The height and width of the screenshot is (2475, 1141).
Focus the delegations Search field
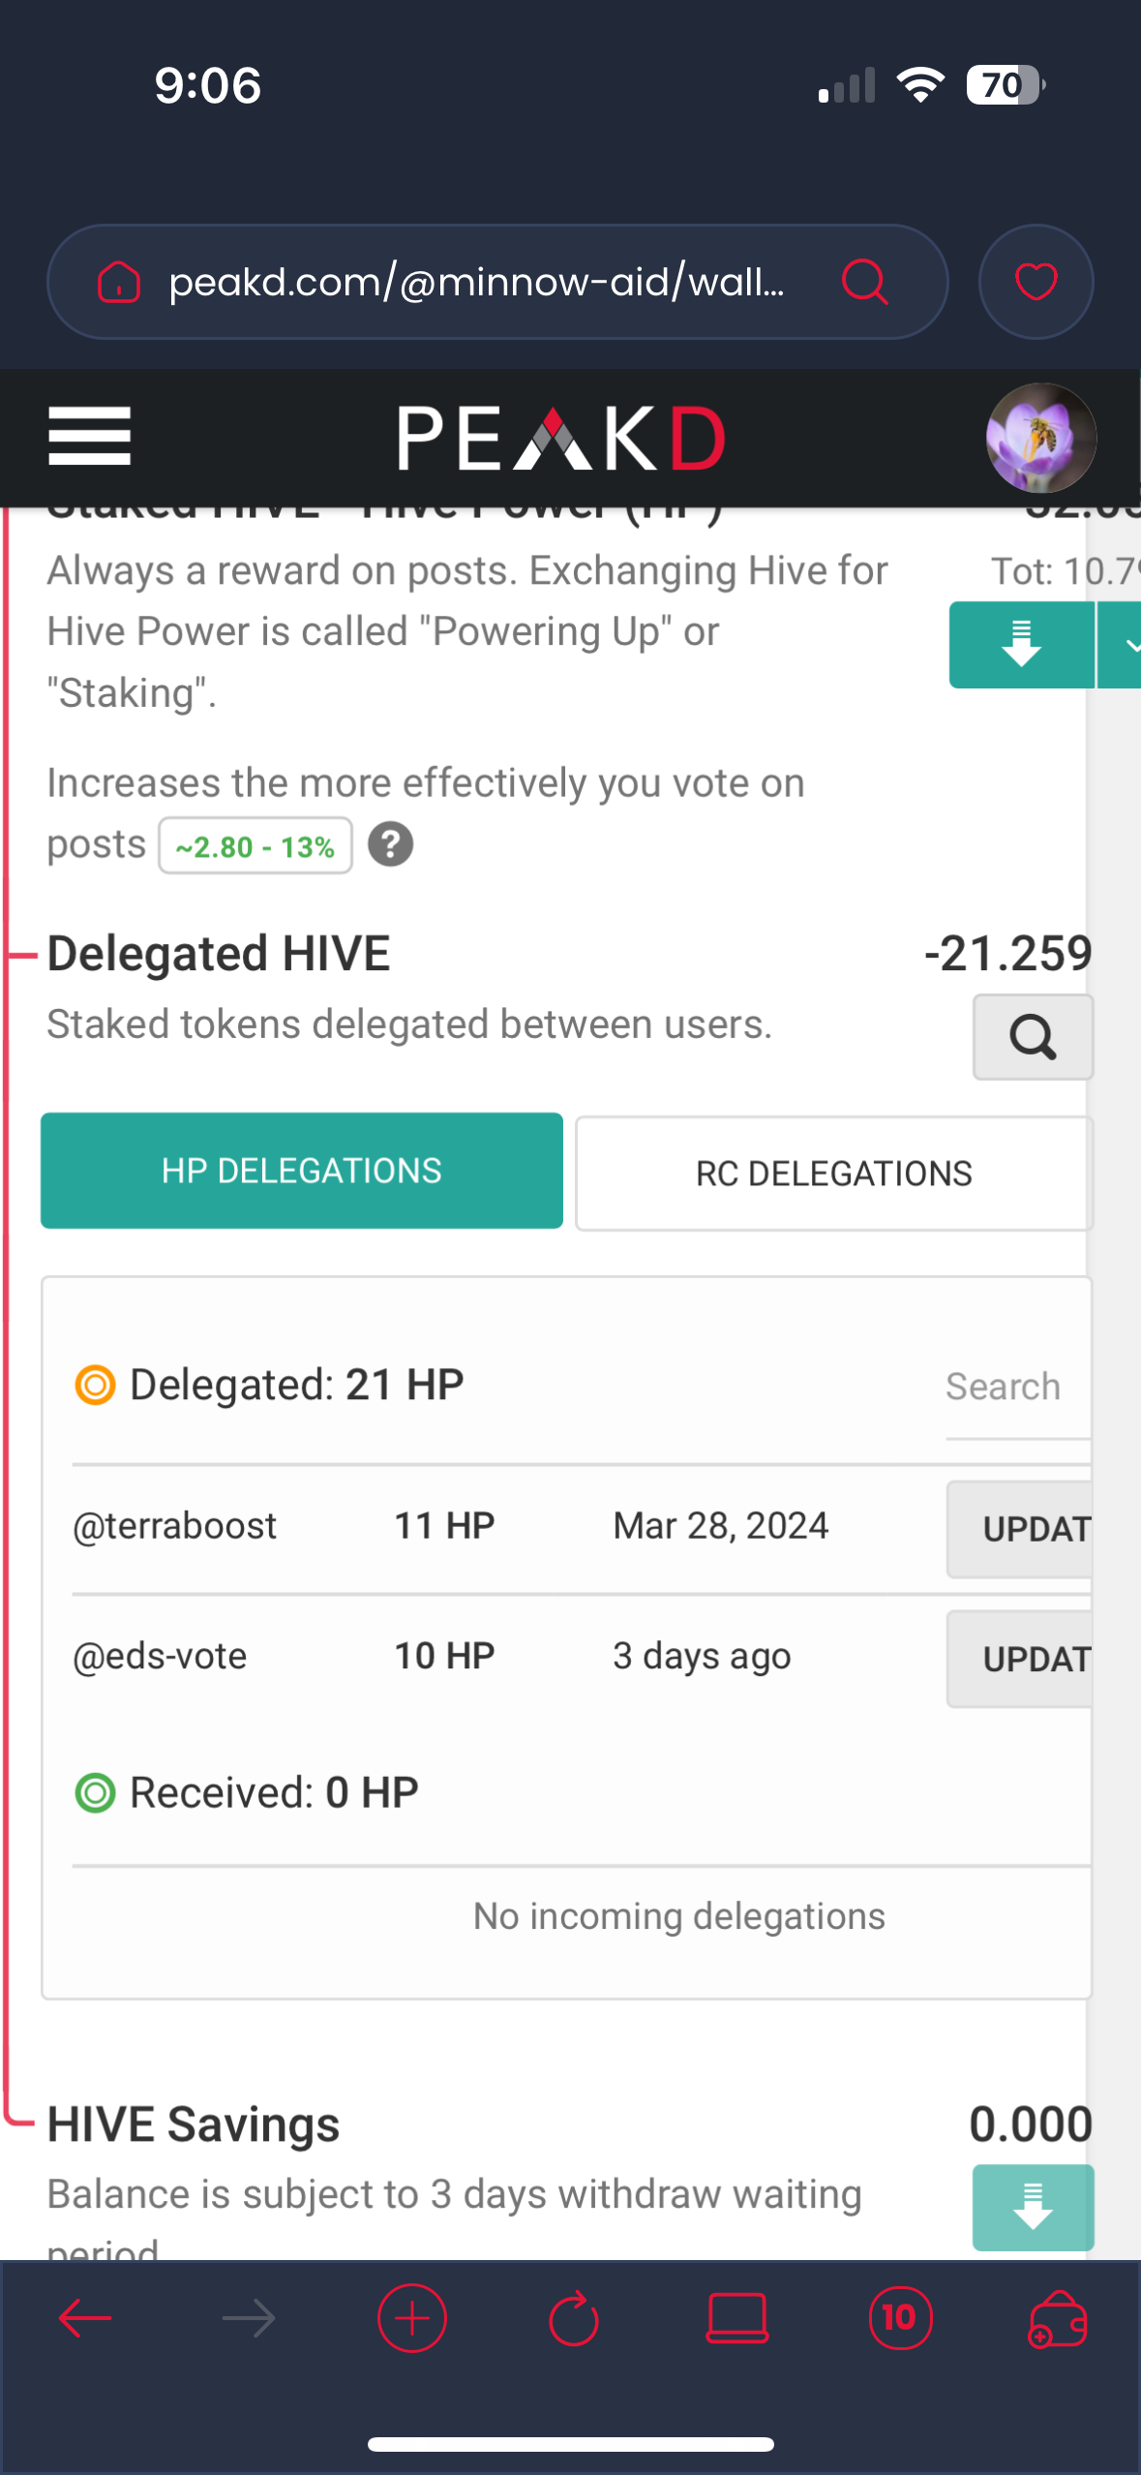(x=1018, y=1388)
